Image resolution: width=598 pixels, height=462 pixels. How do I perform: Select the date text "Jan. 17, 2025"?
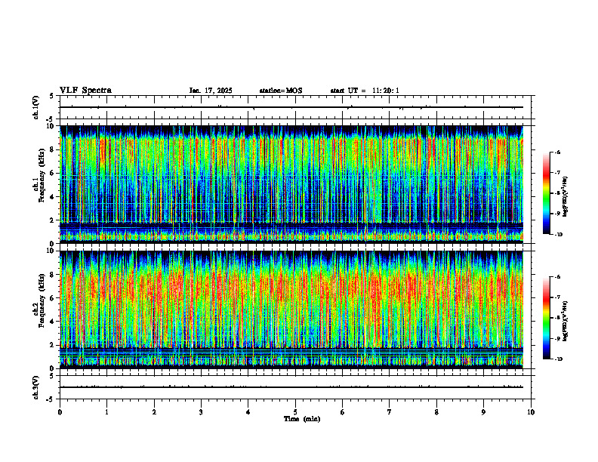211,91
